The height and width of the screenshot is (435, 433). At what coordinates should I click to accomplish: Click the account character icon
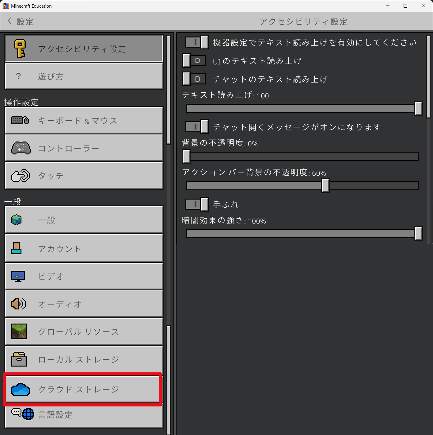17,248
